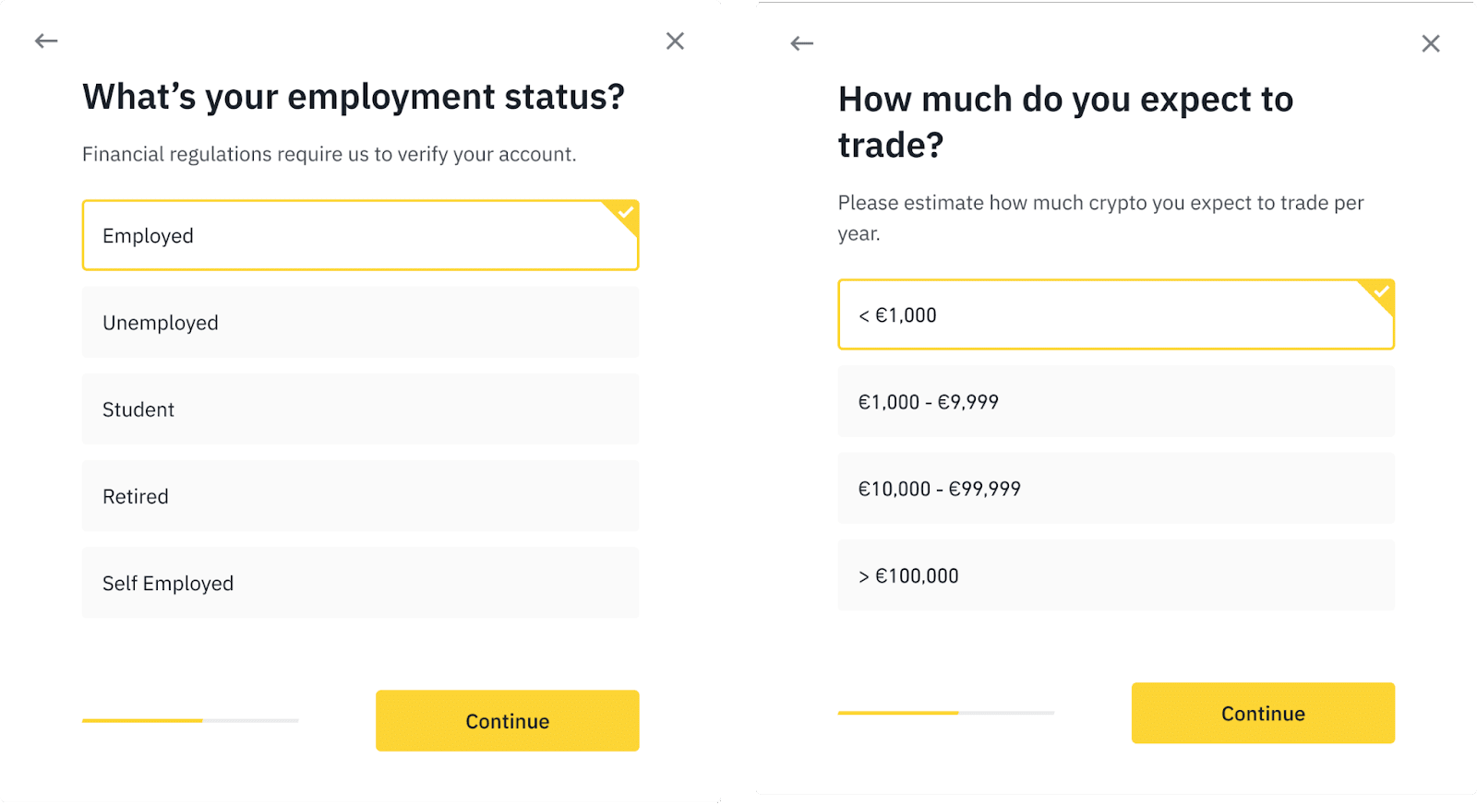Screen dimensions: 1477x805
Task: Pick €10,000 - €99,999 trade range
Action: [x=1115, y=489]
